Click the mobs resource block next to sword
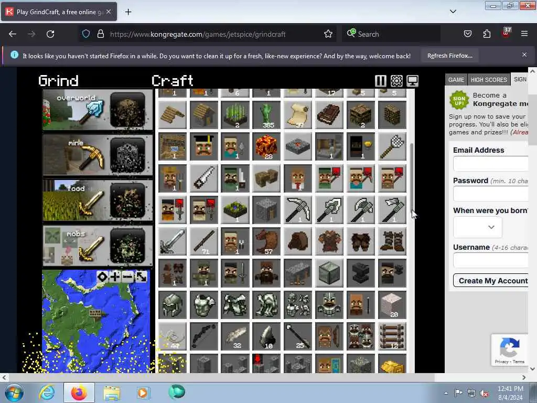 [128, 246]
